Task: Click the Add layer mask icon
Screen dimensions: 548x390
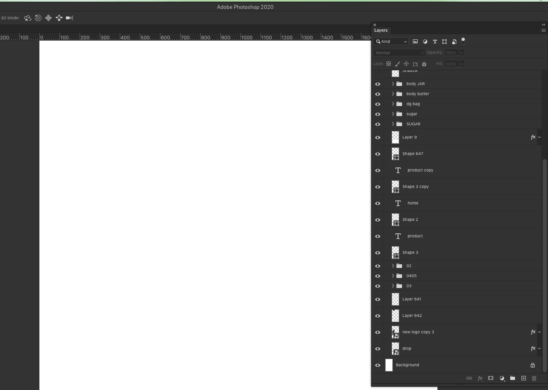Action: pyautogui.click(x=491, y=378)
